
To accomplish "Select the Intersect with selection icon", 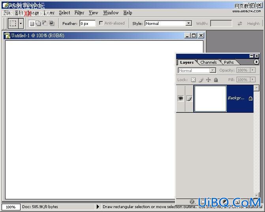I will coord(52,23).
